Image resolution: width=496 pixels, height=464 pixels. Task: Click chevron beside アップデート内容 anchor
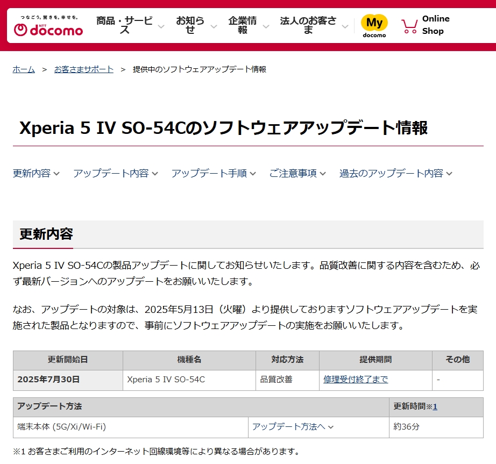155,174
